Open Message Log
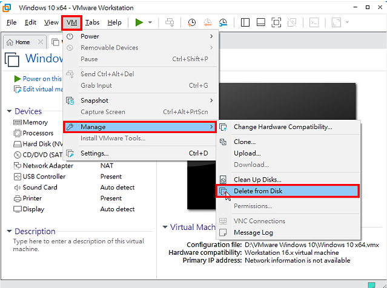Image resolution: width=387 pixels, height=288 pixels. click(x=288, y=232)
